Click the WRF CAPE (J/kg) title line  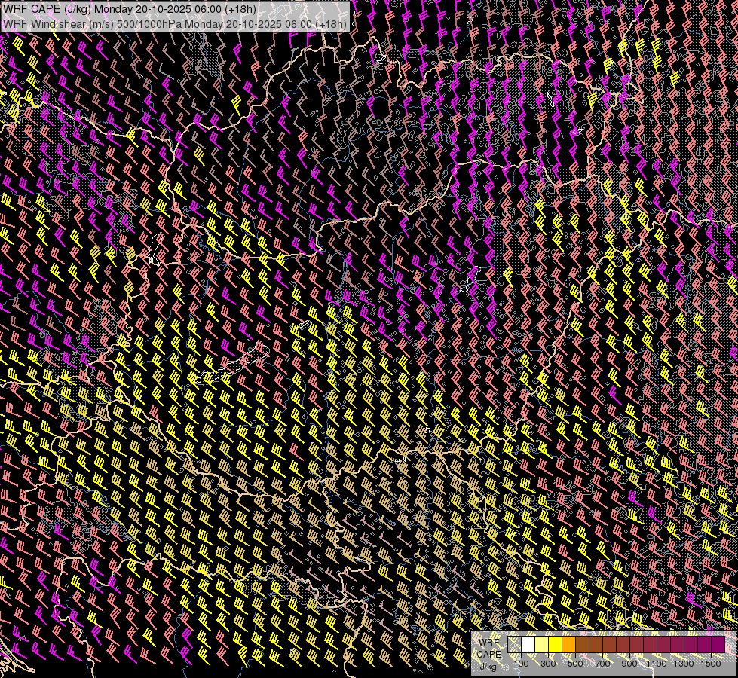click(130, 10)
